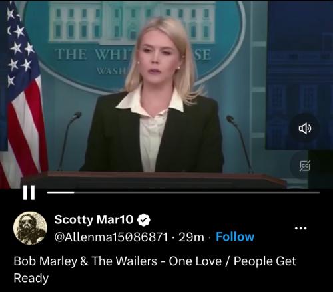The image size is (333, 292).
Task: Toggle the closed captions CC icon
Action: pyautogui.click(x=305, y=166)
